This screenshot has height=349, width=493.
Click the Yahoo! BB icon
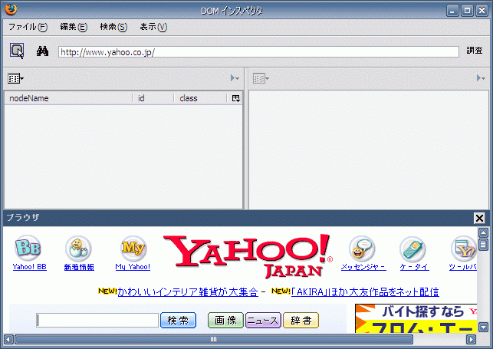(28, 248)
